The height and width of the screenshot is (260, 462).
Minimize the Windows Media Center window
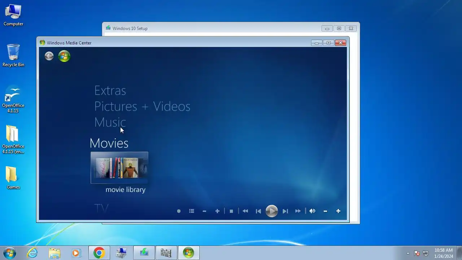click(x=317, y=43)
